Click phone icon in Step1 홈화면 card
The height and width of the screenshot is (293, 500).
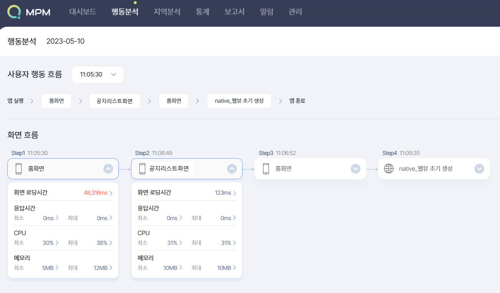coord(19,169)
